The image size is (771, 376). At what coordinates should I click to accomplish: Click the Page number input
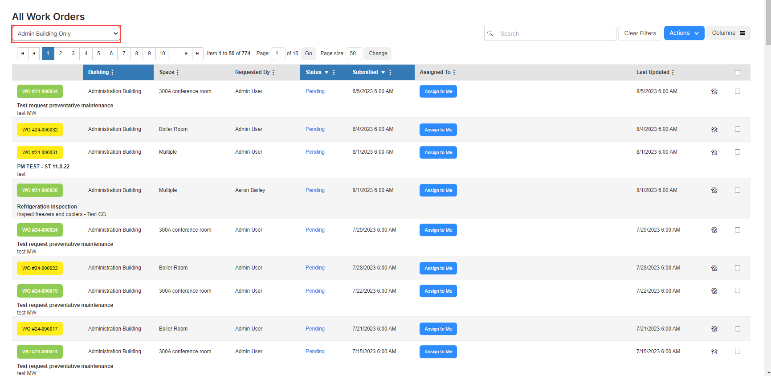pos(278,53)
